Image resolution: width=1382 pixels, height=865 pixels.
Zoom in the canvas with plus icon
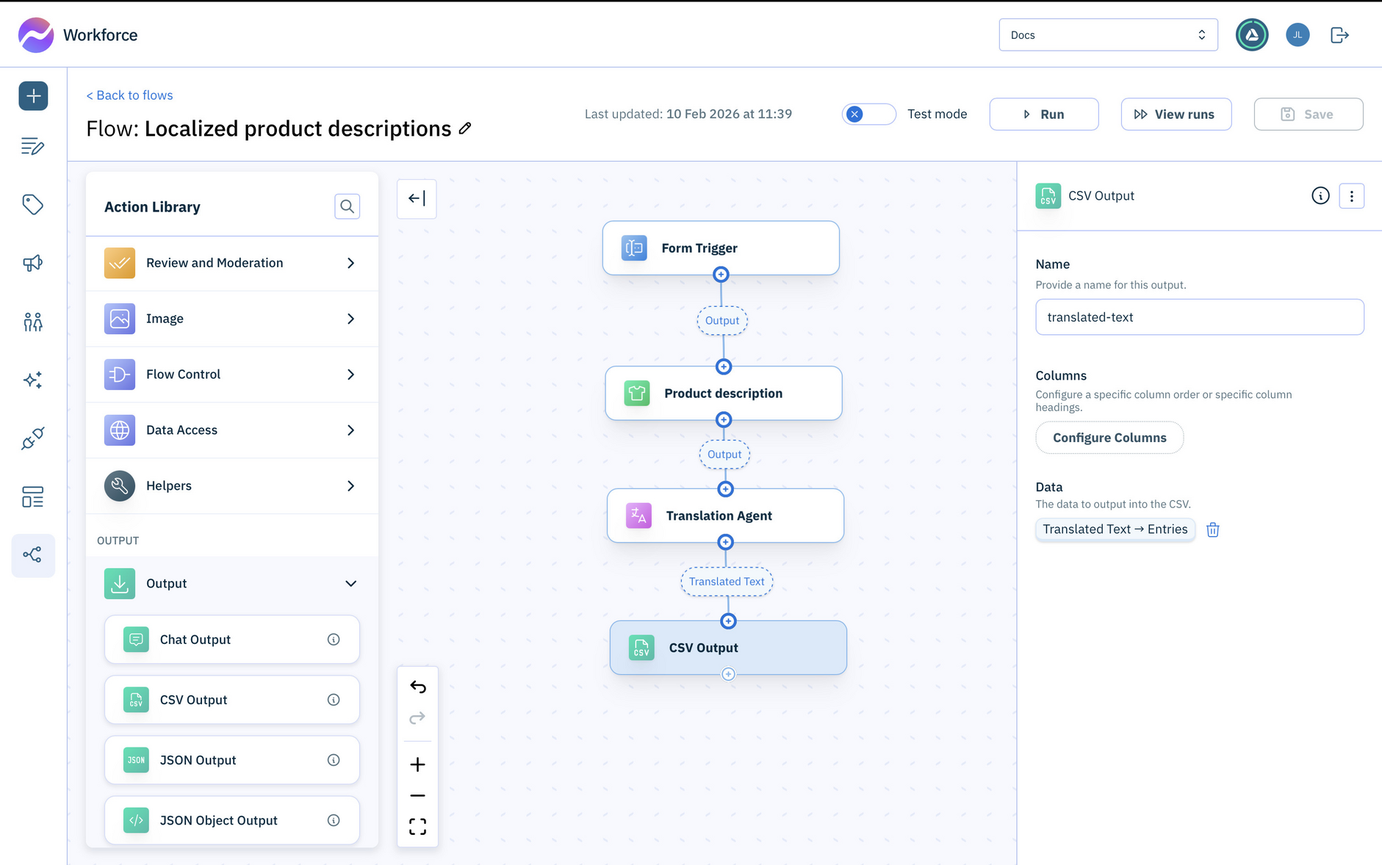tap(417, 764)
